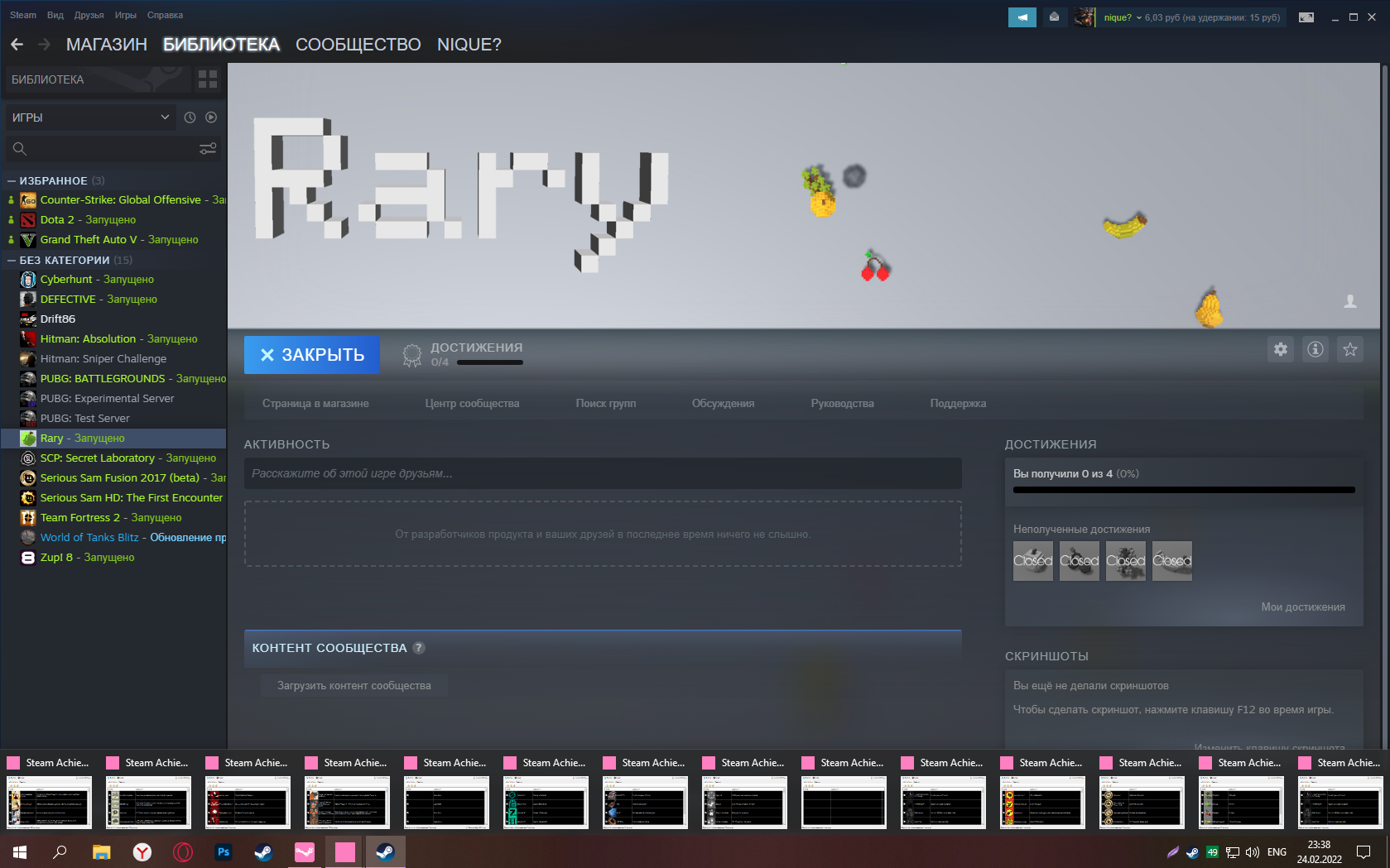
Task: Open File Explorer from taskbar
Action: (101, 851)
